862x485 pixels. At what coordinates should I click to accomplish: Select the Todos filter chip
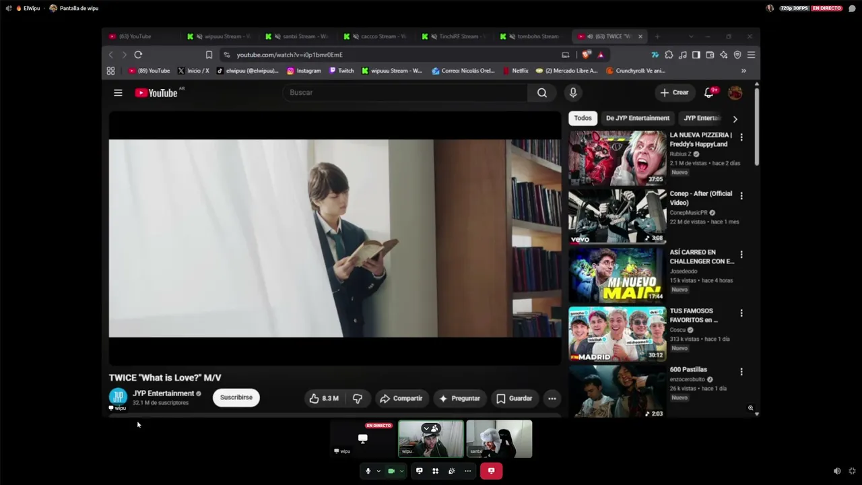coord(583,119)
